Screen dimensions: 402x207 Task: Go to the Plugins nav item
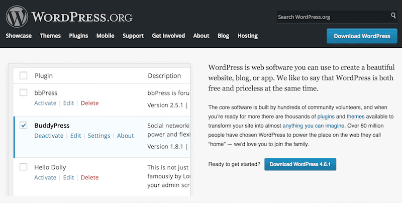click(78, 36)
